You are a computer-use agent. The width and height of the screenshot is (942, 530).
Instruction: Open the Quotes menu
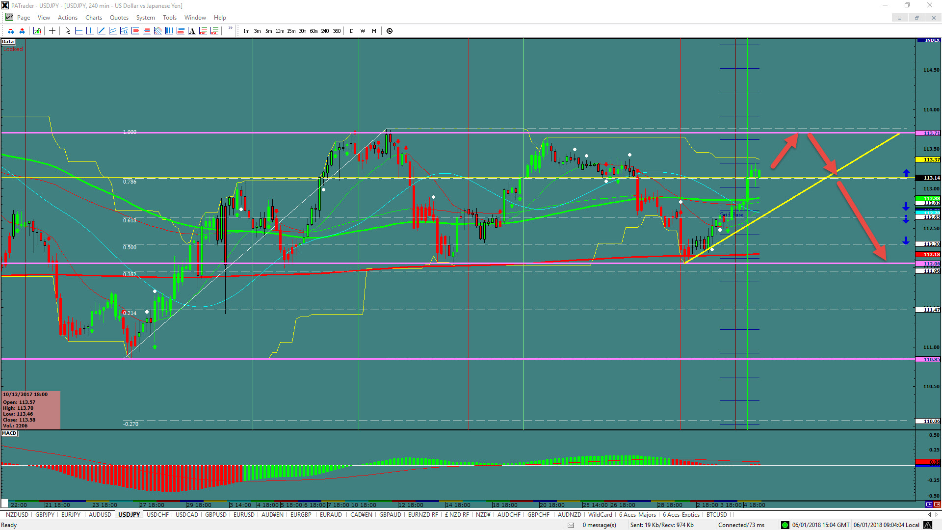click(x=119, y=18)
